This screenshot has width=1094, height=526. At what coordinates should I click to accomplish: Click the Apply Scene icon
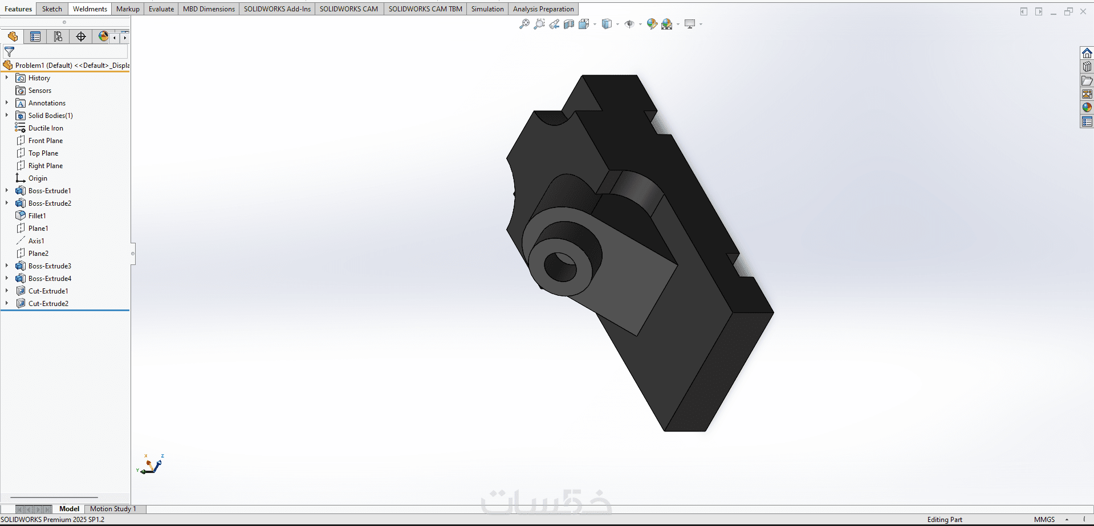[667, 24]
